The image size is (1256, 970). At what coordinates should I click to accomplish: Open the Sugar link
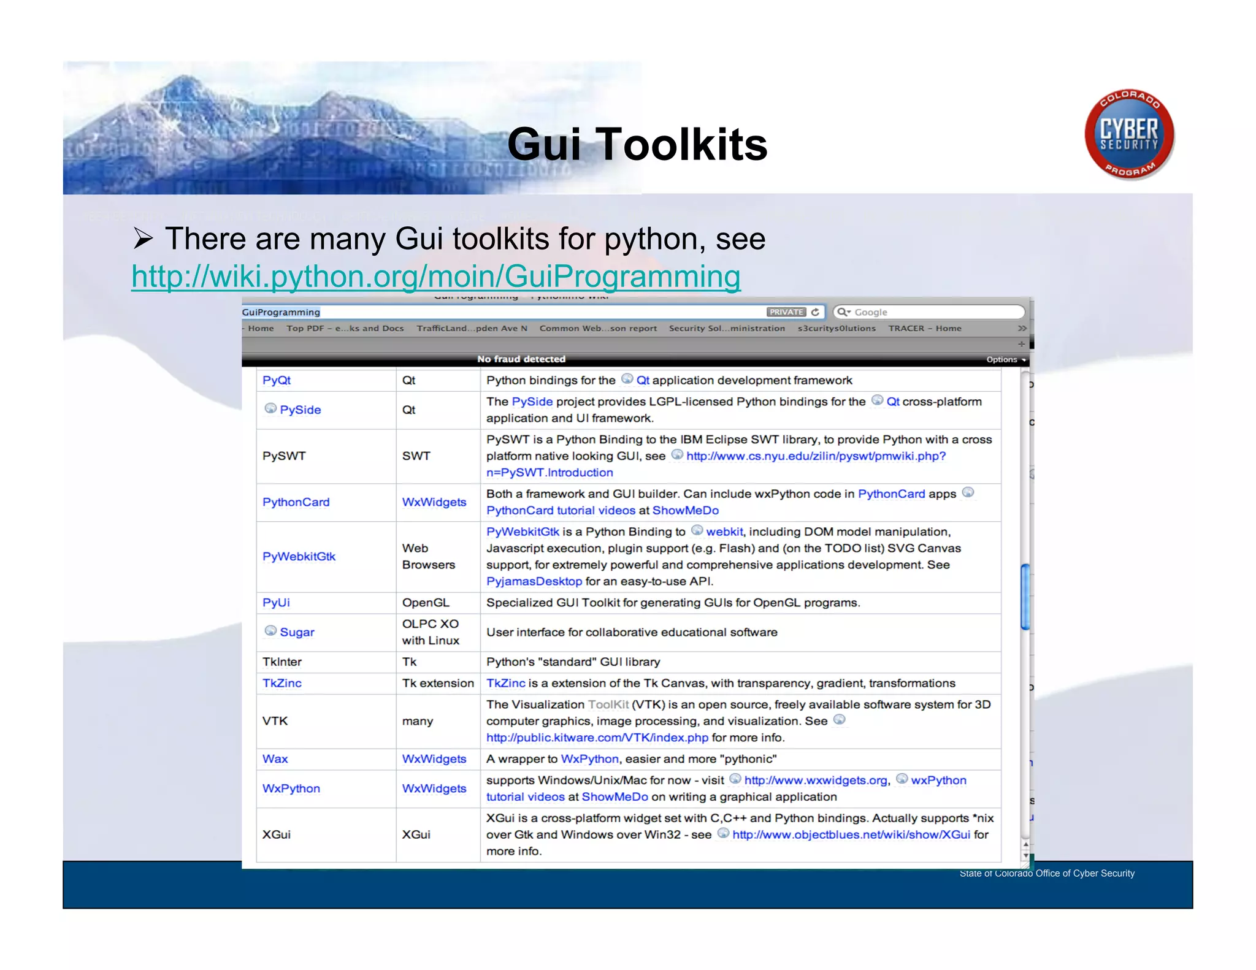pos(297,632)
